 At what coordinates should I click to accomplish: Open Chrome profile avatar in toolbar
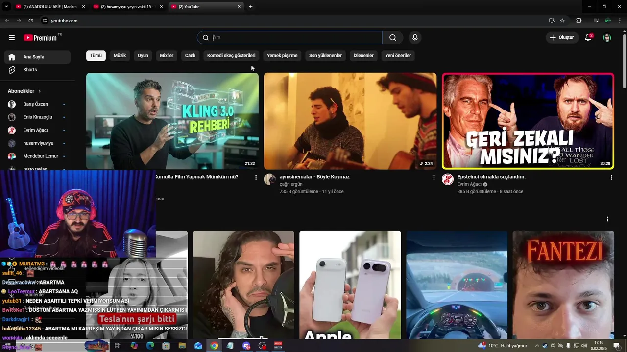point(608,21)
